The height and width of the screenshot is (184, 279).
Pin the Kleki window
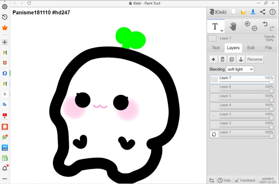(266, 3)
